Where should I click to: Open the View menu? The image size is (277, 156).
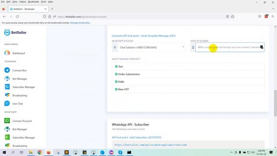point(15,2)
